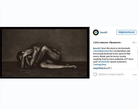Viewport: 138px width, 109px height.
Task: Open the @deregallery mention link
Action: (x=100, y=64)
